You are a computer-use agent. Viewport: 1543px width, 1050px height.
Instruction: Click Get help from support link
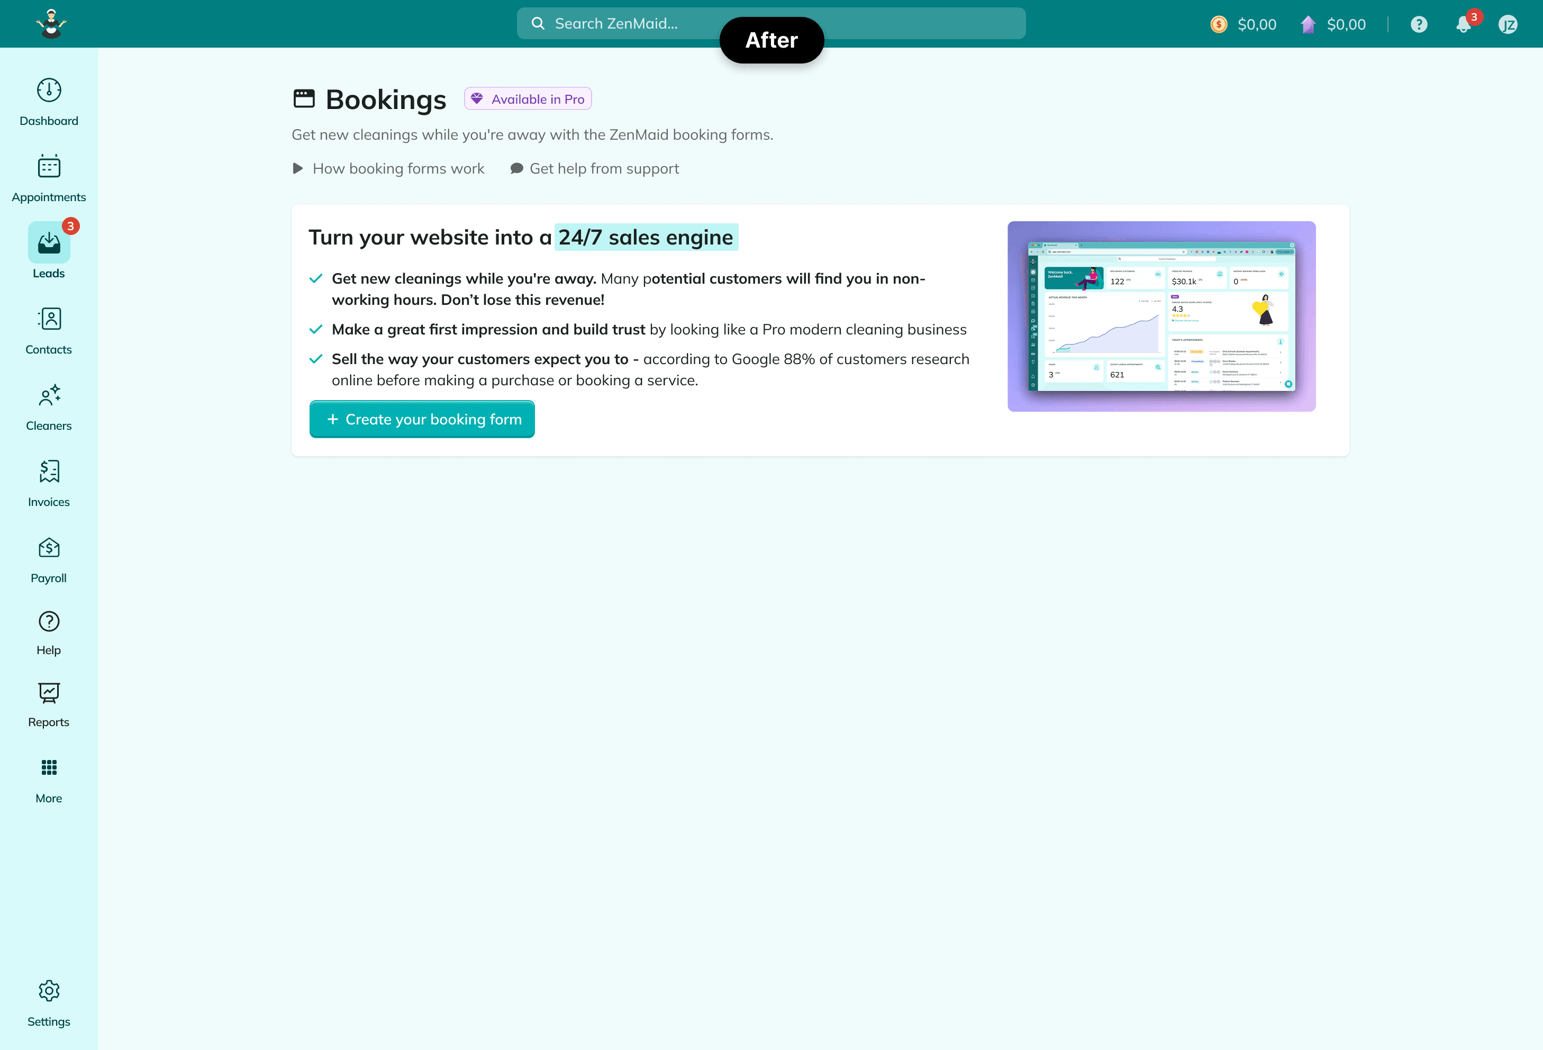point(604,169)
